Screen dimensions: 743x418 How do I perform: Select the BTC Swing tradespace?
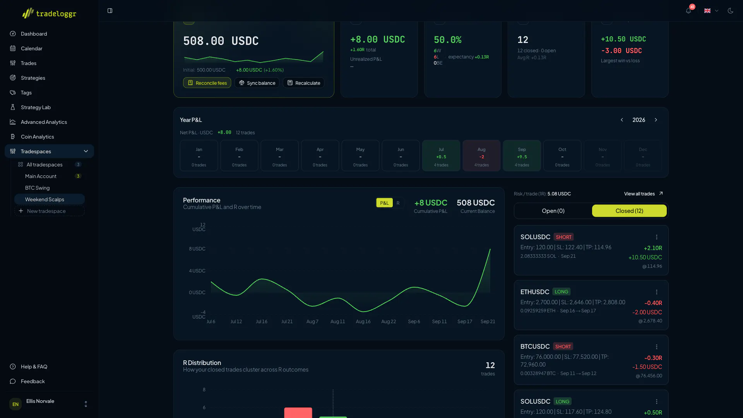click(x=50, y=188)
